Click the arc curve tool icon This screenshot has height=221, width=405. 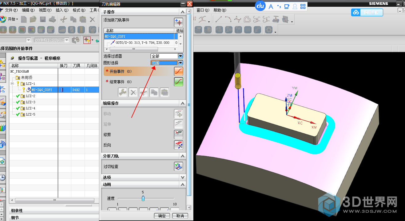pyautogui.click(x=228, y=19)
